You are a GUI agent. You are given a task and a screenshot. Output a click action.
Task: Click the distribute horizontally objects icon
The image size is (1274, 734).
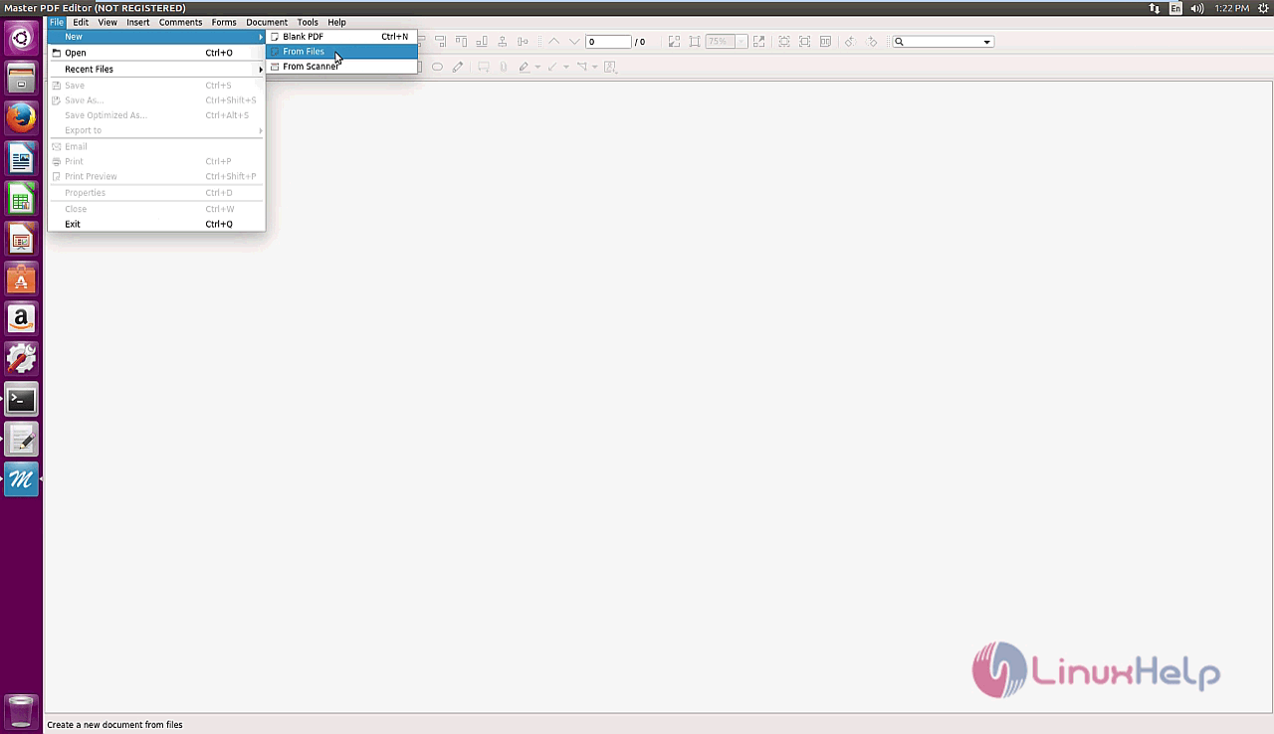[523, 42]
